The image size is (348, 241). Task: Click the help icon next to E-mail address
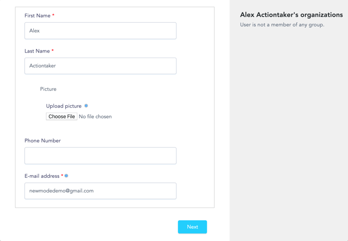[x=66, y=176]
